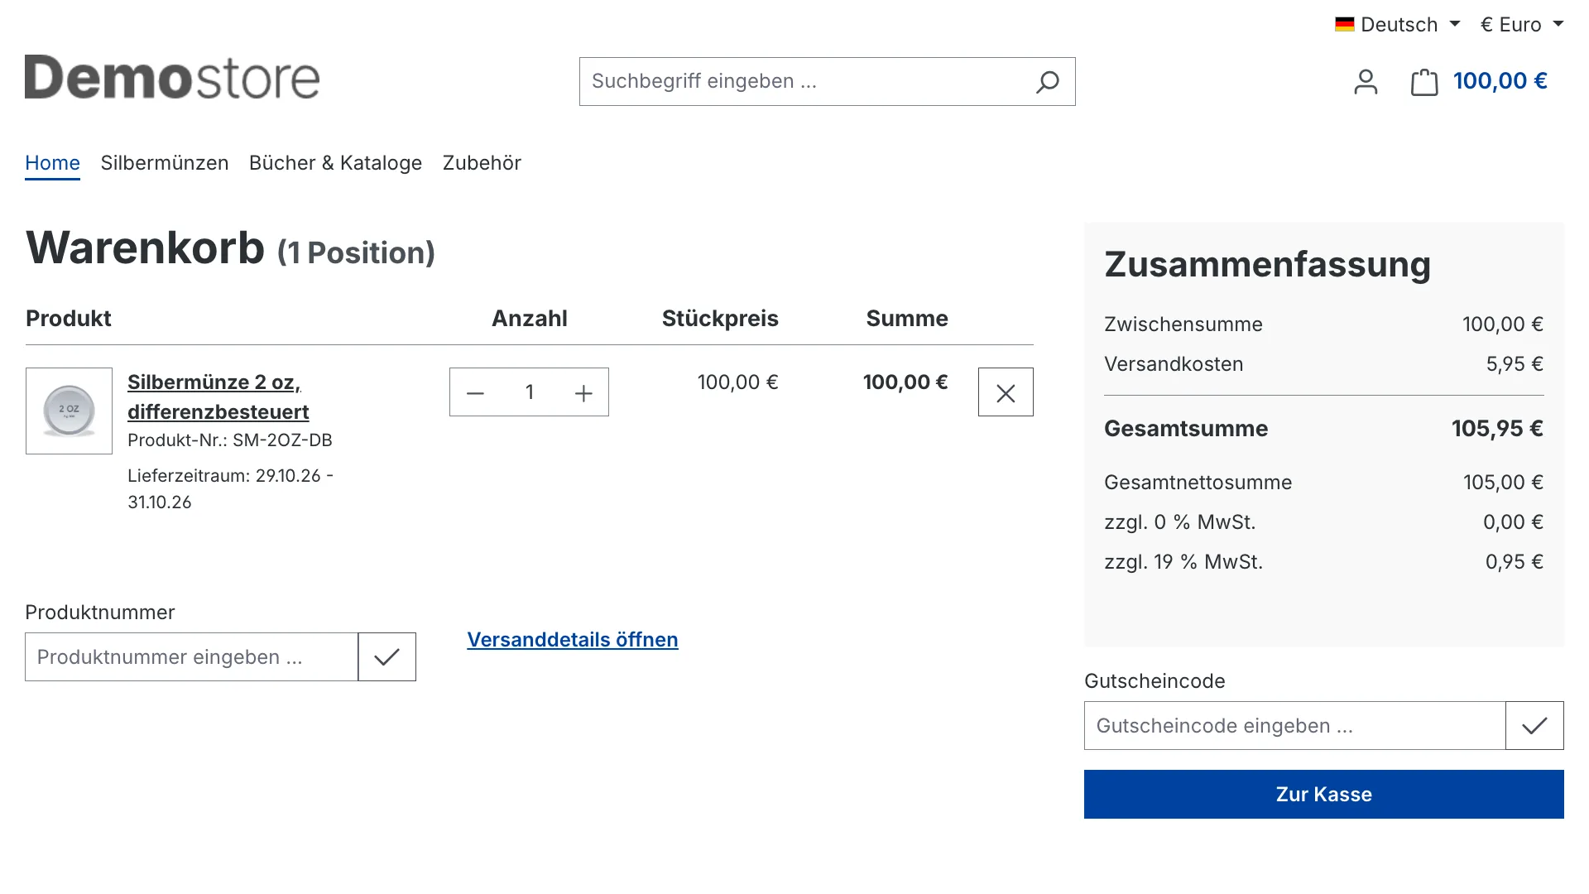Click the Zur Kasse button
1589x894 pixels.
[1323, 795]
